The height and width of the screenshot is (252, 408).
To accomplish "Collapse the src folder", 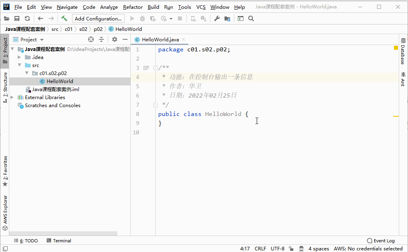I will tap(20, 65).
